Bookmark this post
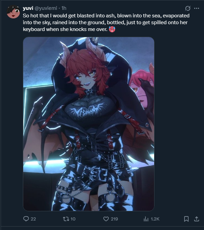Image resolution: width=204 pixels, height=230 pixels. pyautogui.click(x=186, y=219)
